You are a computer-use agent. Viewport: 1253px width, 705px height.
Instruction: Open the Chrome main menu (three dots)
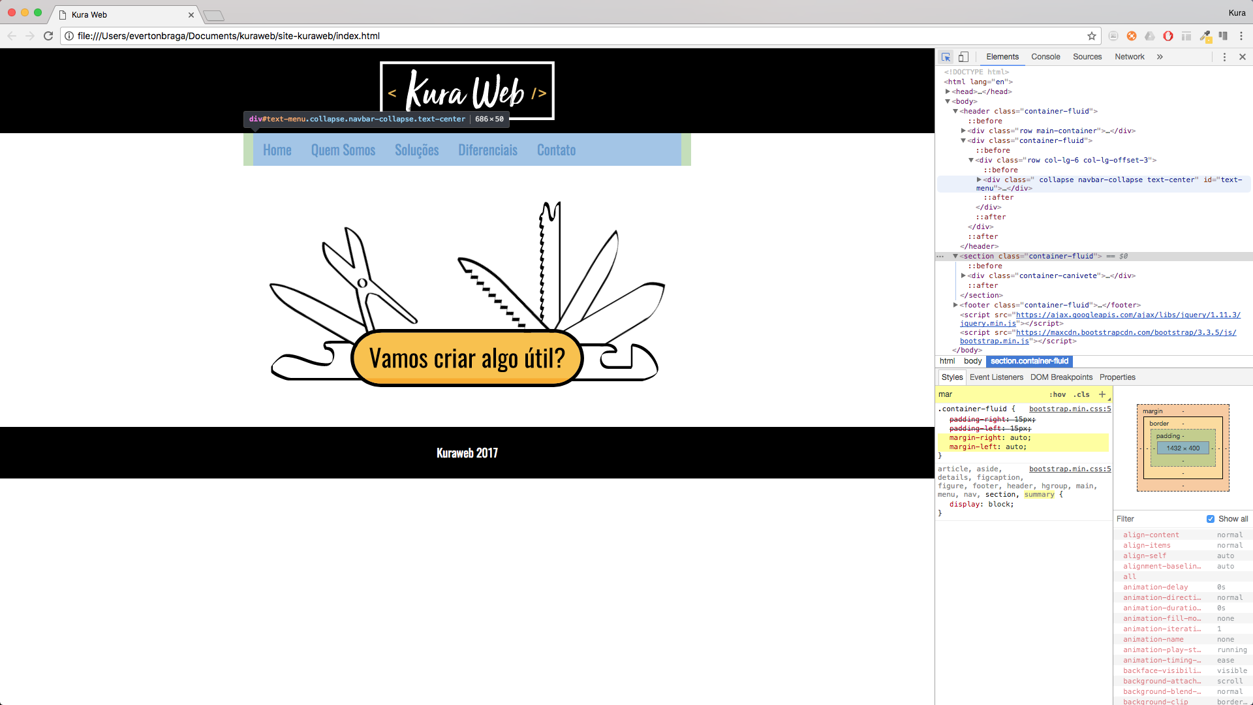pyautogui.click(x=1241, y=36)
